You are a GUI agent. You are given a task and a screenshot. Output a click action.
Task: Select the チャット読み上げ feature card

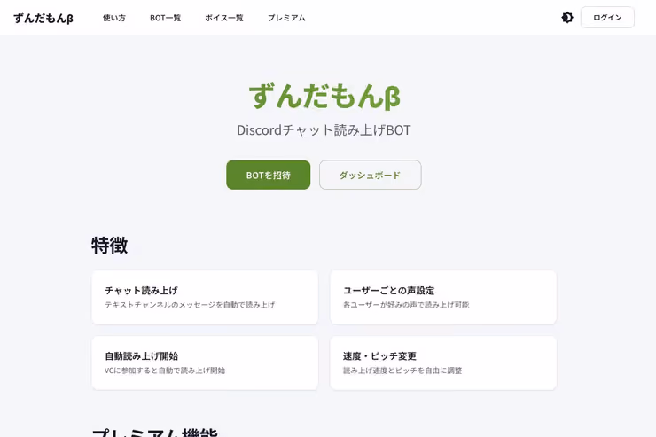point(205,297)
